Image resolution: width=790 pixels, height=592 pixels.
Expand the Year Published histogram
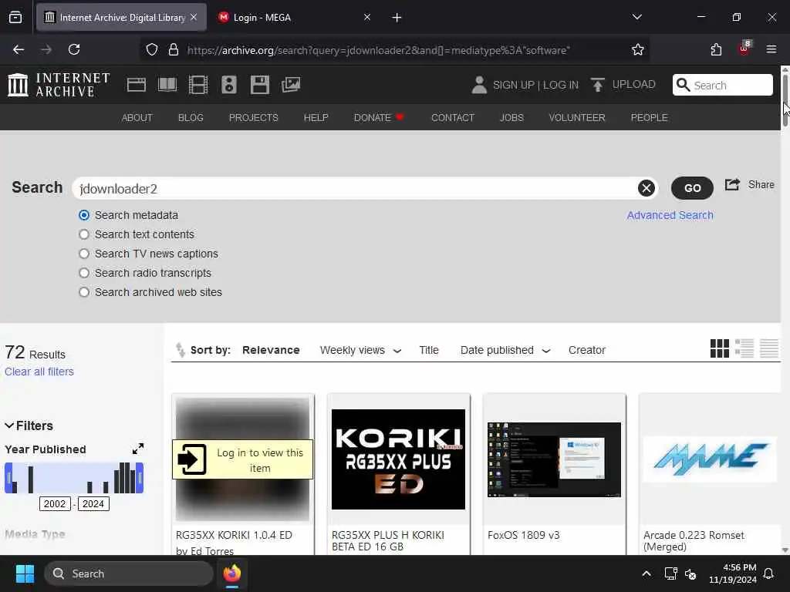(x=137, y=449)
